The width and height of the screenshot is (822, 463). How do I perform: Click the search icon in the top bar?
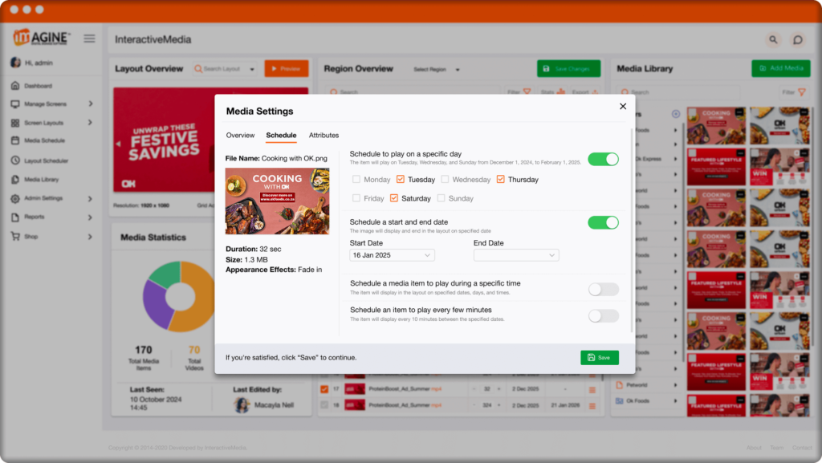773,40
